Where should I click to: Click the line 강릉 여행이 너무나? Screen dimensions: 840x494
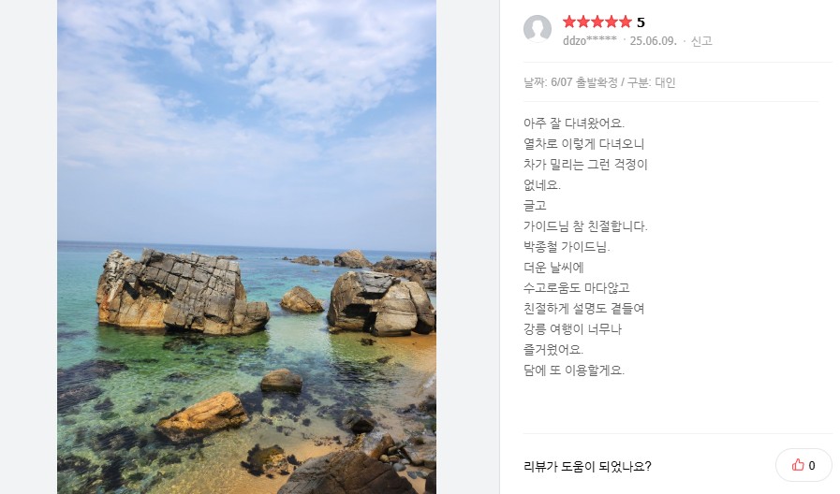[x=572, y=329]
